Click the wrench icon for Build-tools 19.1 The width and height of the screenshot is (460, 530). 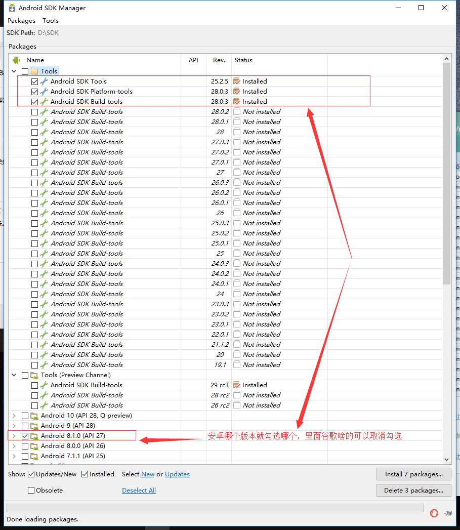pyautogui.click(x=44, y=365)
